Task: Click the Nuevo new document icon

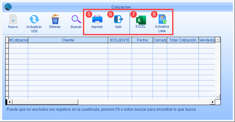Action: coord(13,19)
